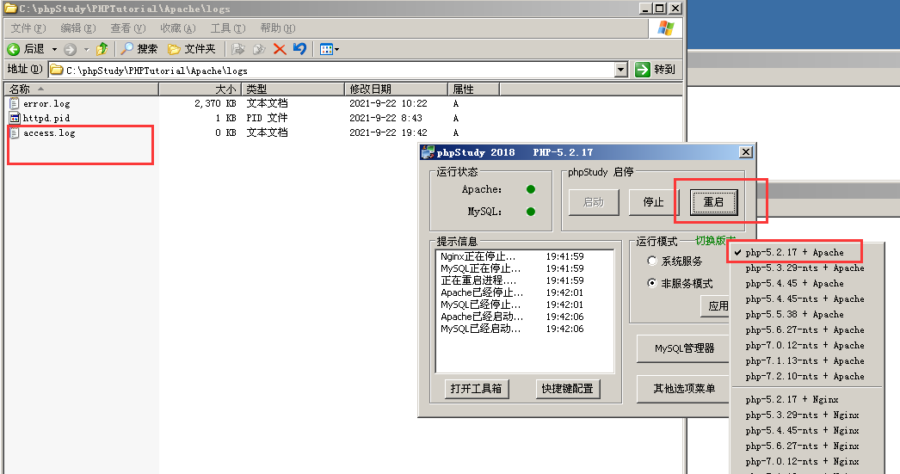The width and height of the screenshot is (900, 474).
Task: Open the 编辑(E) menu
Action: click(x=78, y=28)
